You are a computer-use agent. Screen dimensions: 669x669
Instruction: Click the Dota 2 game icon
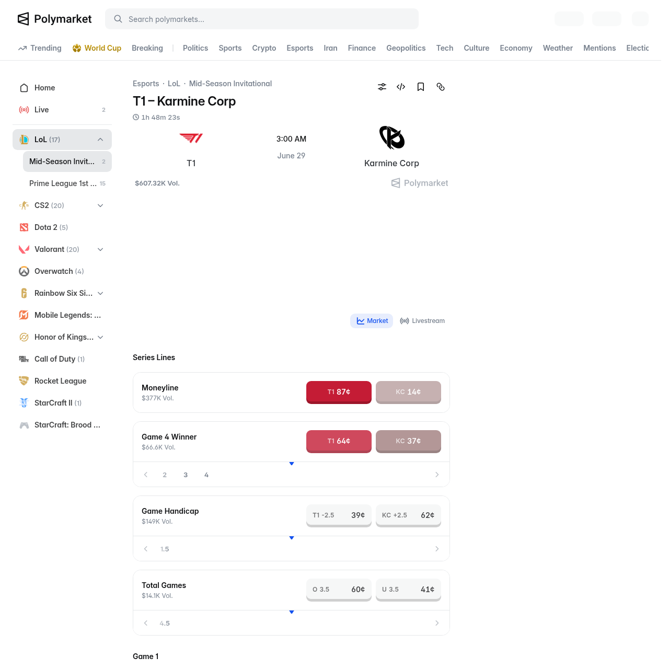pyautogui.click(x=24, y=227)
